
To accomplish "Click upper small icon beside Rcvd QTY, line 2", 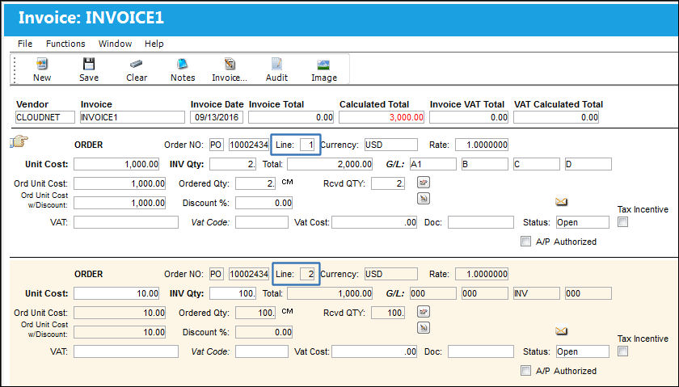I will pyautogui.click(x=424, y=312).
